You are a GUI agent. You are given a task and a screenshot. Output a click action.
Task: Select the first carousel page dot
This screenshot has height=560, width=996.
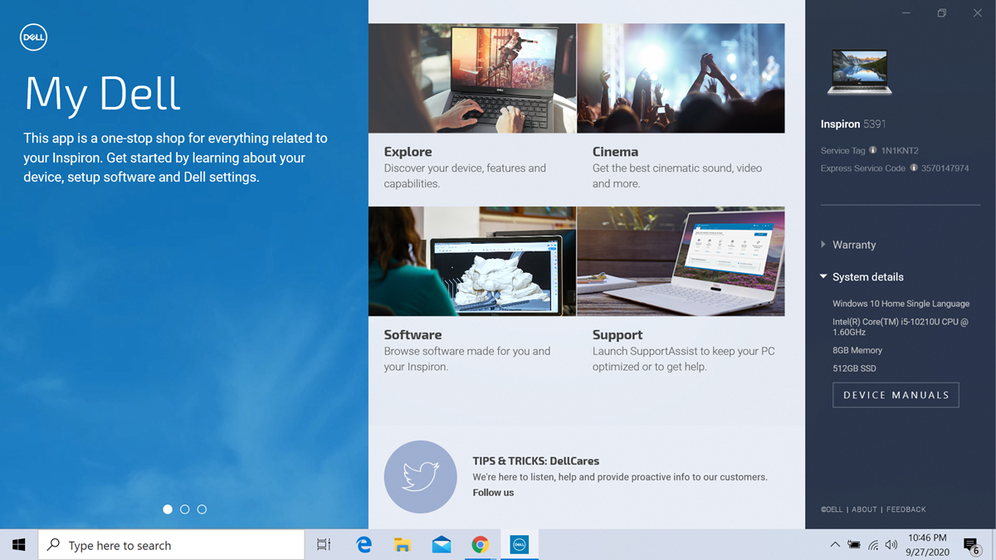click(168, 509)
